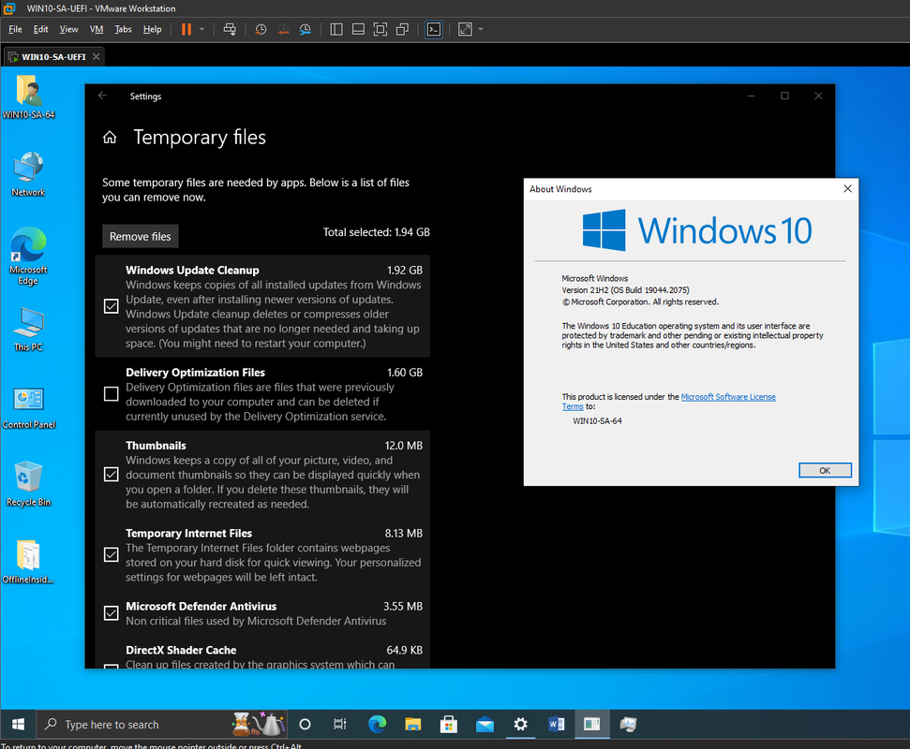Open Microsoft Store from the taskbar
This screenshot has height=749, width=910.
click(449, 724)
